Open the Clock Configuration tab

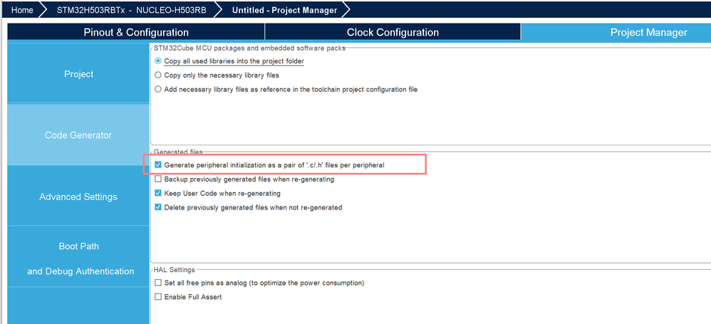coord(393,32)
